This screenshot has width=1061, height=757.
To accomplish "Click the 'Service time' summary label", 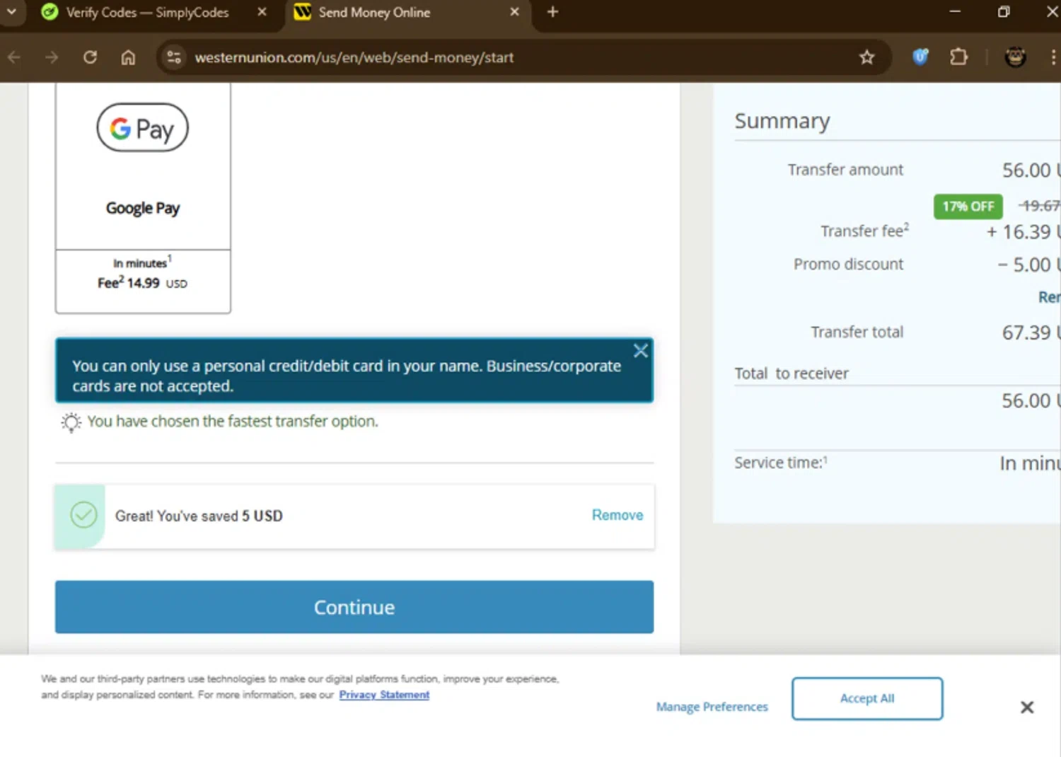I will coord(780,462).
